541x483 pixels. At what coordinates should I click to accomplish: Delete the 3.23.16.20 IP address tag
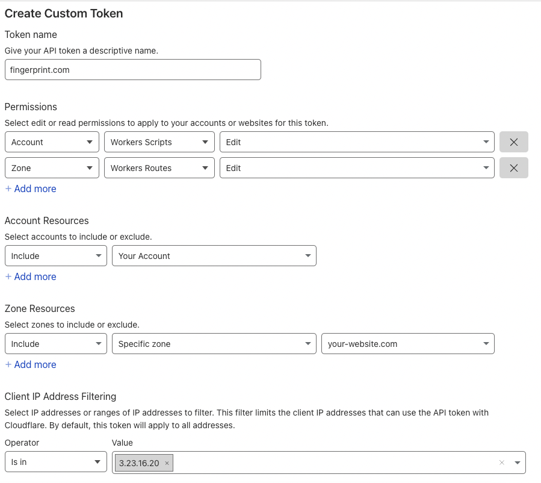pyautogui.click(x=166, y=463)
